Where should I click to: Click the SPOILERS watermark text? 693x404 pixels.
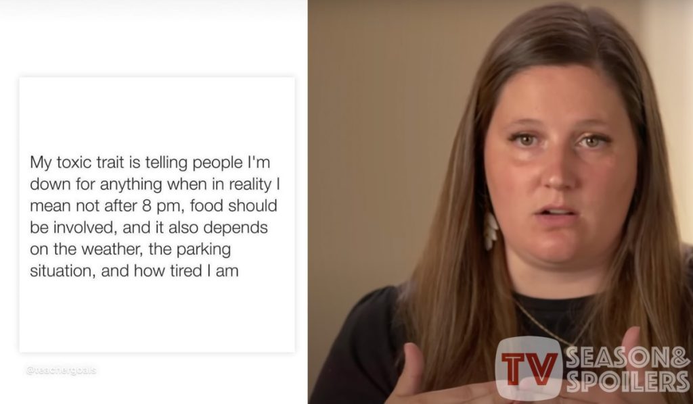627,382
